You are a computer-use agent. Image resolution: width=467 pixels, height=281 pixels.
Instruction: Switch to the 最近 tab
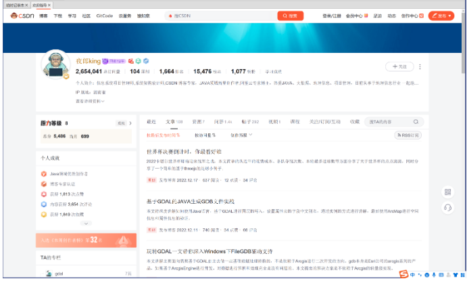[x=151, y=122]
